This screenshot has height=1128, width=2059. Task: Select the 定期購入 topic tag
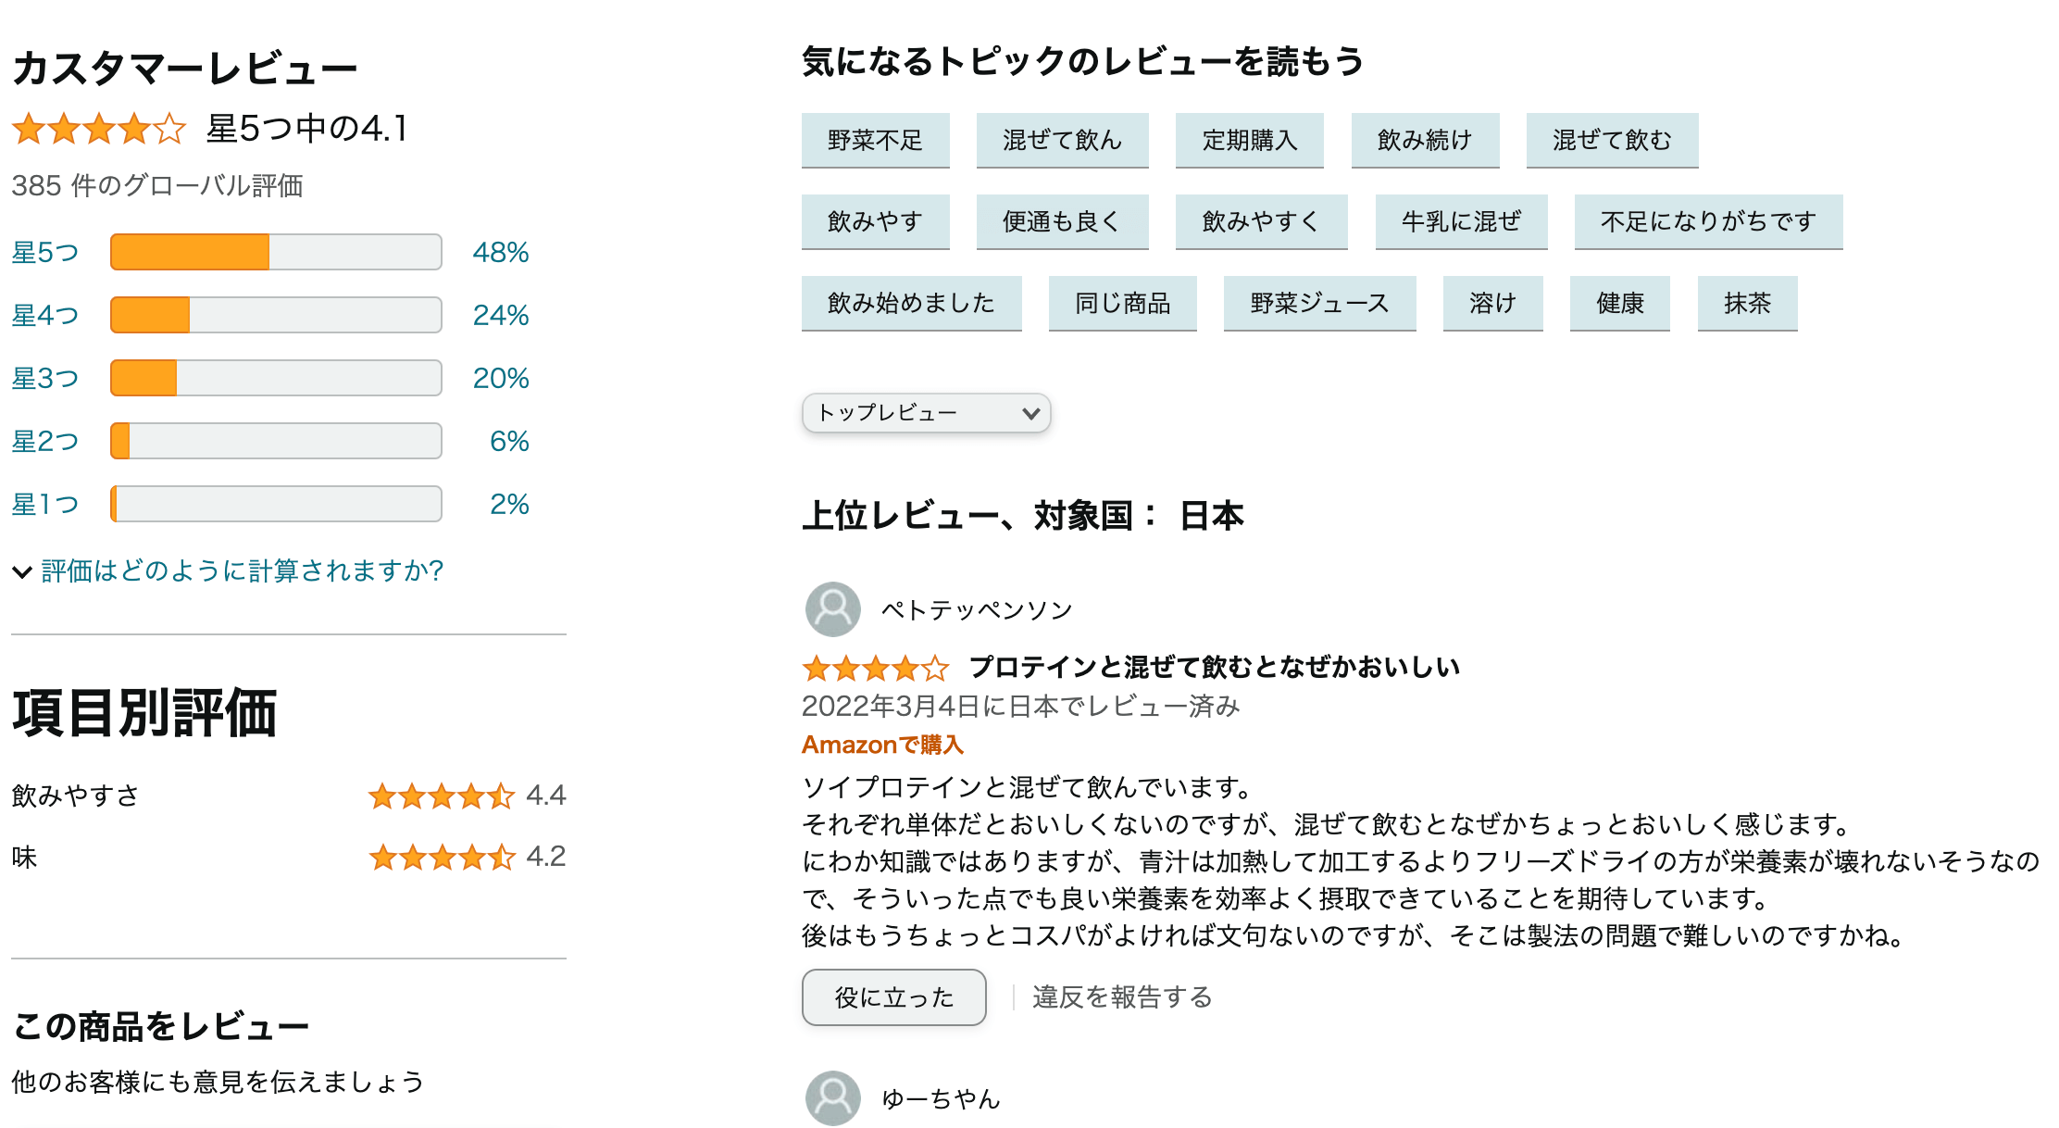click(1249, 140)
